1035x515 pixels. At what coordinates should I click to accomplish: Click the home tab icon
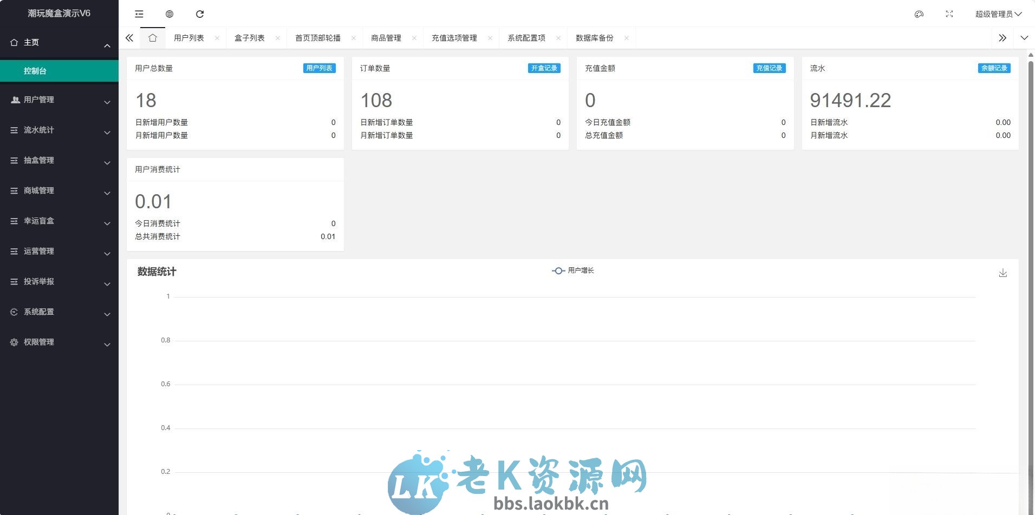coord(153,38)
